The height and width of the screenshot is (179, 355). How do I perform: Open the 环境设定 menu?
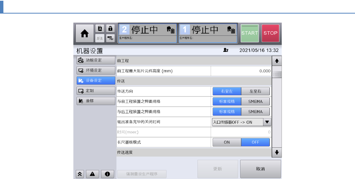click(96, 70)
